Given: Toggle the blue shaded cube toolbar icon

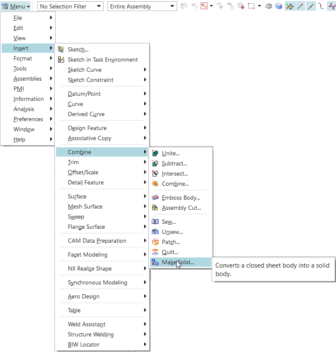Looking at the screenshot, I should [279, 7].
